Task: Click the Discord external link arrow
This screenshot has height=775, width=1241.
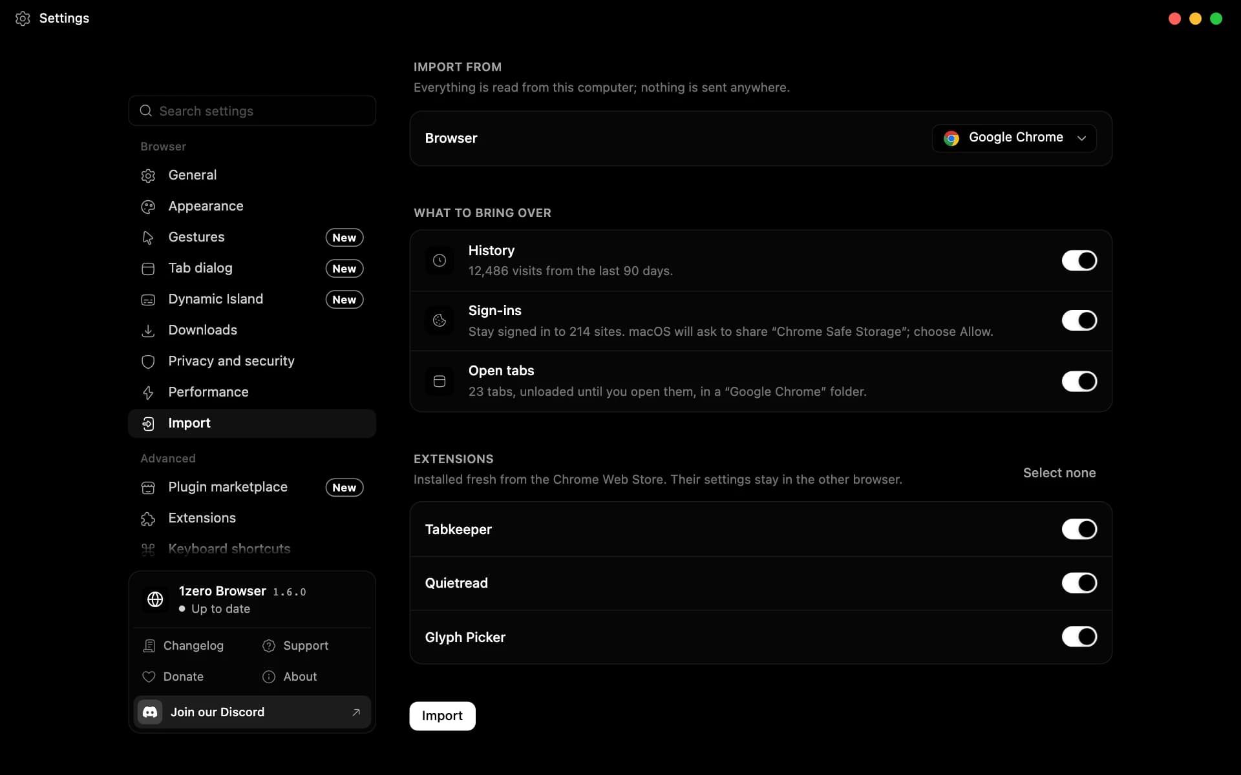Action: pyautogui.click(x=356, y=712)
